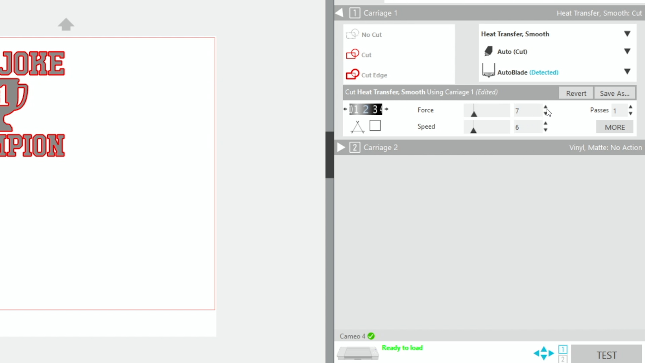The width and height of the screenshot is (645, 363).
Task: Click the blade position arrows icon
Action: pos(544,353)
